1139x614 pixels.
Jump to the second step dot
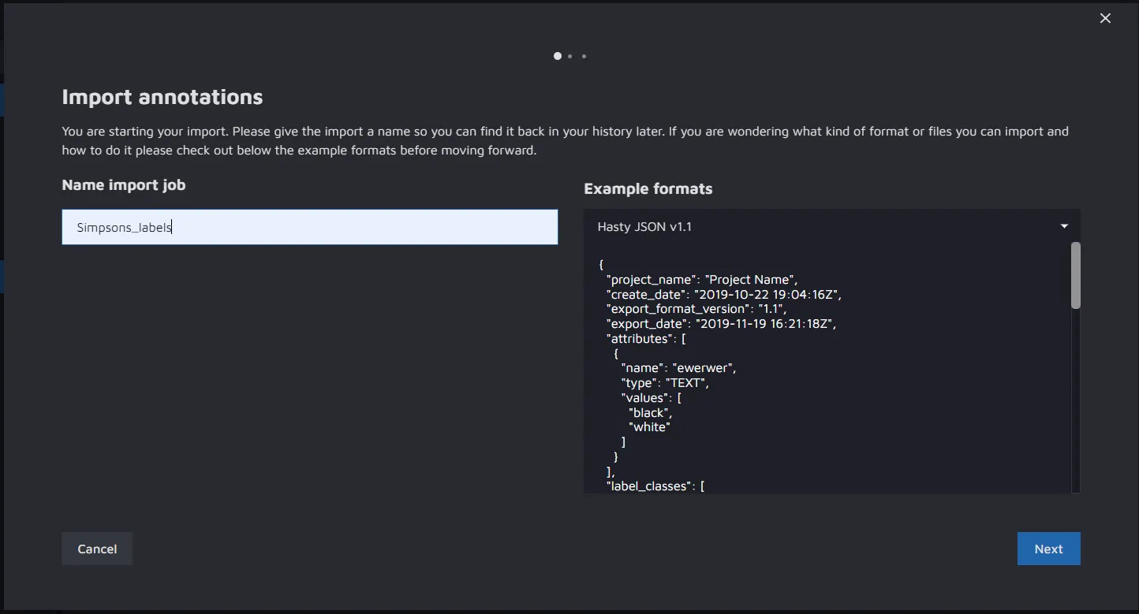tap(570, 56)
